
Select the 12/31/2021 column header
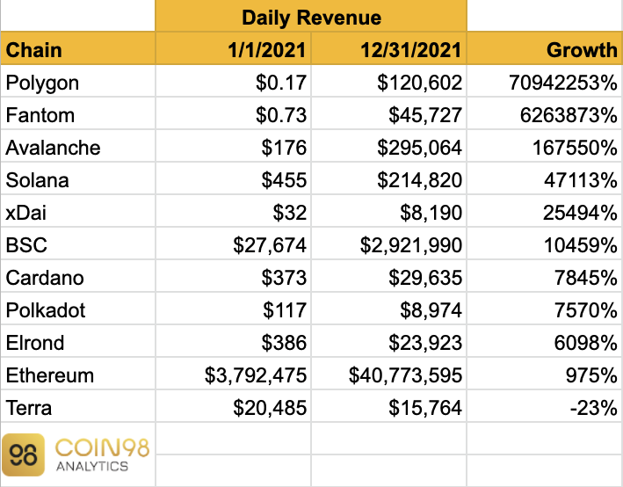click(x=389, y=48)
